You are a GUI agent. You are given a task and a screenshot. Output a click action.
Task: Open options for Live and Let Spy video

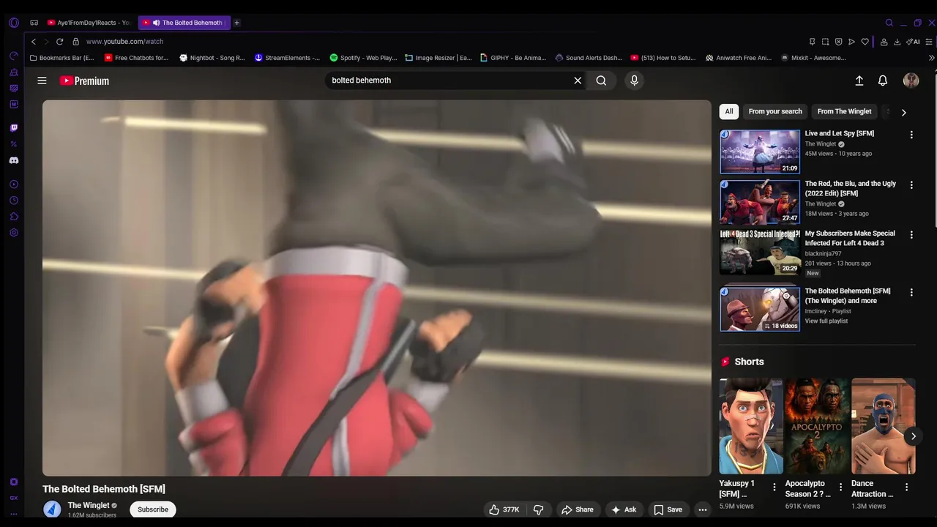911,135
